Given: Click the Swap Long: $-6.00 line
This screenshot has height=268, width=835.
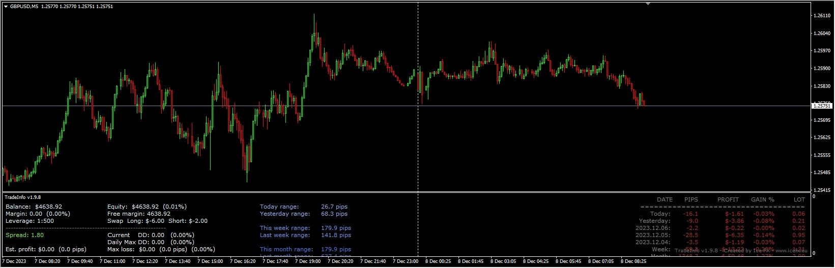Looking at the screenshot, I should [x=158, y=221].
